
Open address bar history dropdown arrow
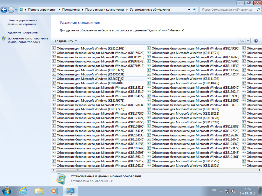[189, 10]
